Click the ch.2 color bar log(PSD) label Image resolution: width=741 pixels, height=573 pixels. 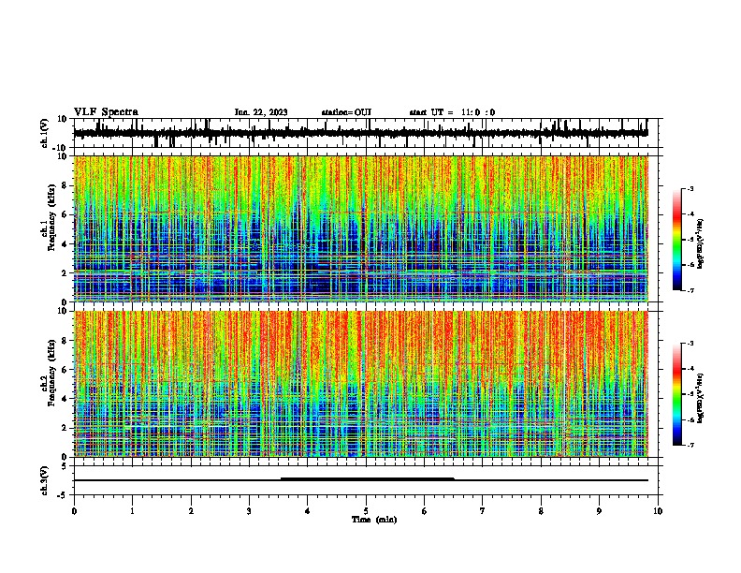[701, 398]
